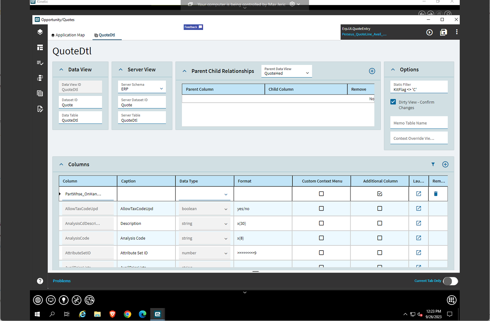
Task: Switch to Application Map tab
Action: coord(68,35)
